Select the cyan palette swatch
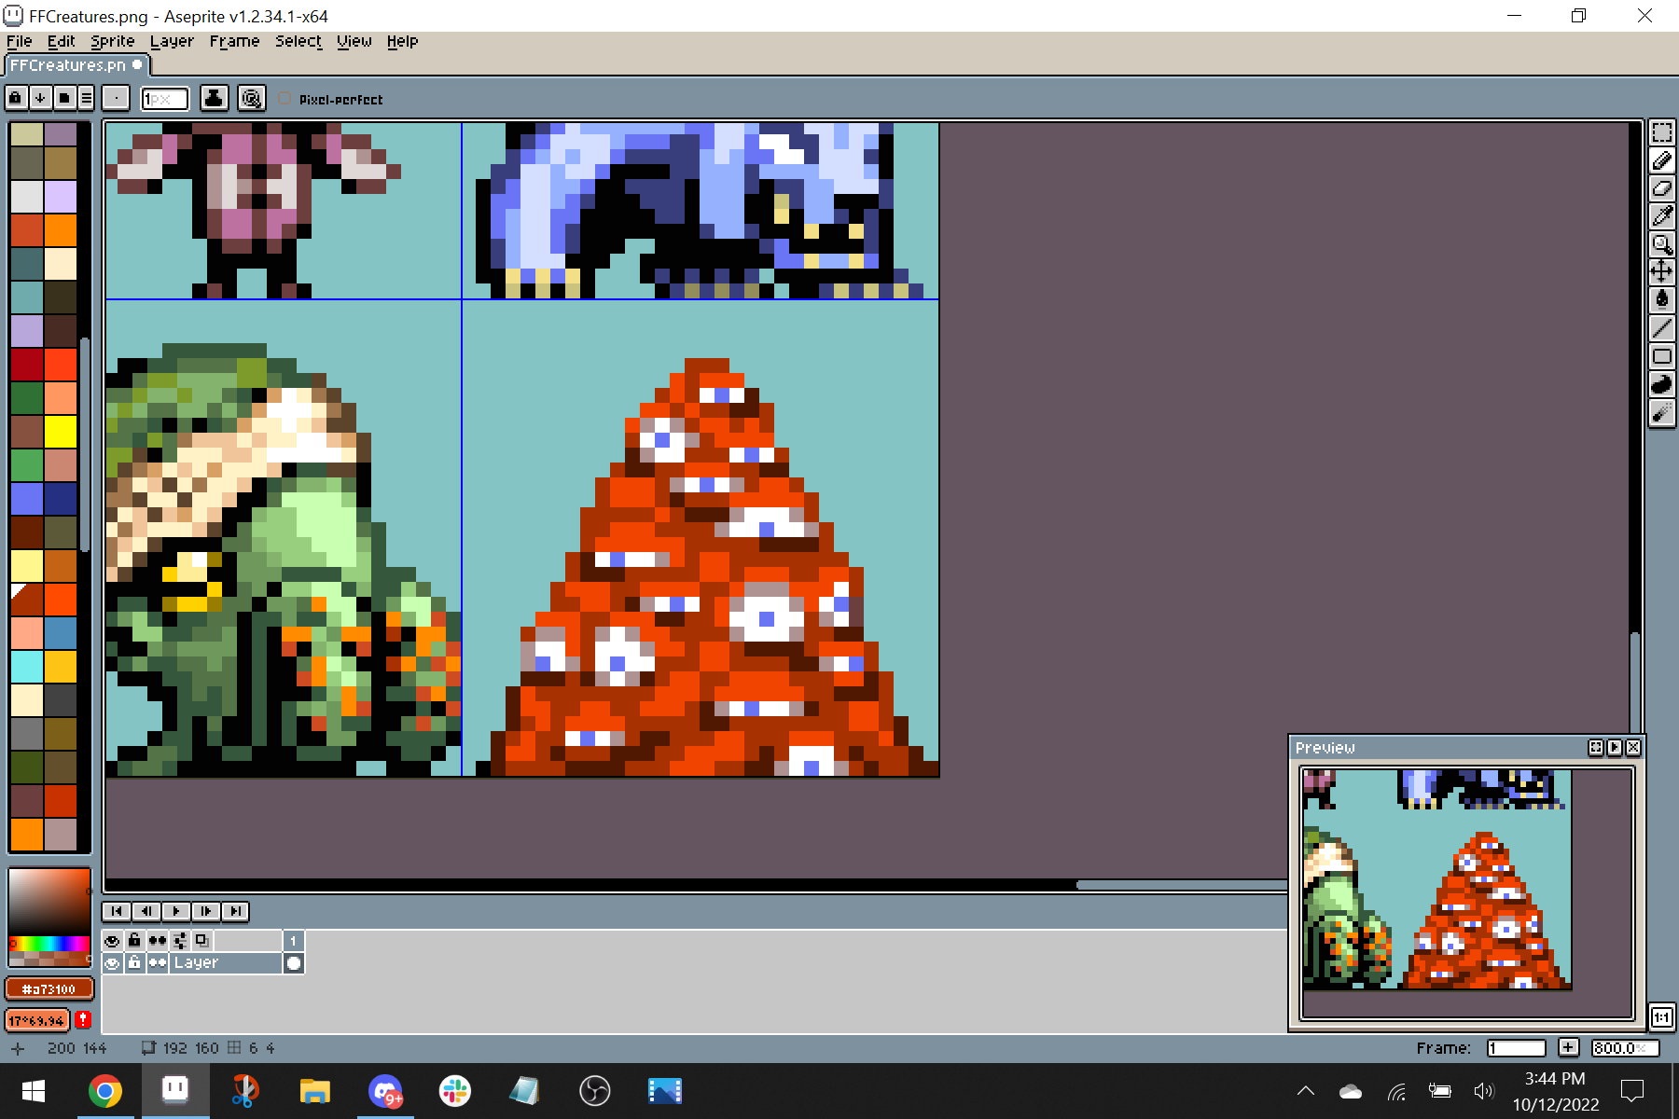This screenshot has height=1119, width=1679. pyautogui.click(x=27, y=667)
